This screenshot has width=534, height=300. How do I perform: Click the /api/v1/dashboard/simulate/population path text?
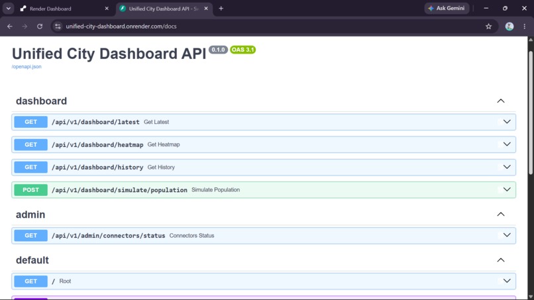click(x=119, y=190)
